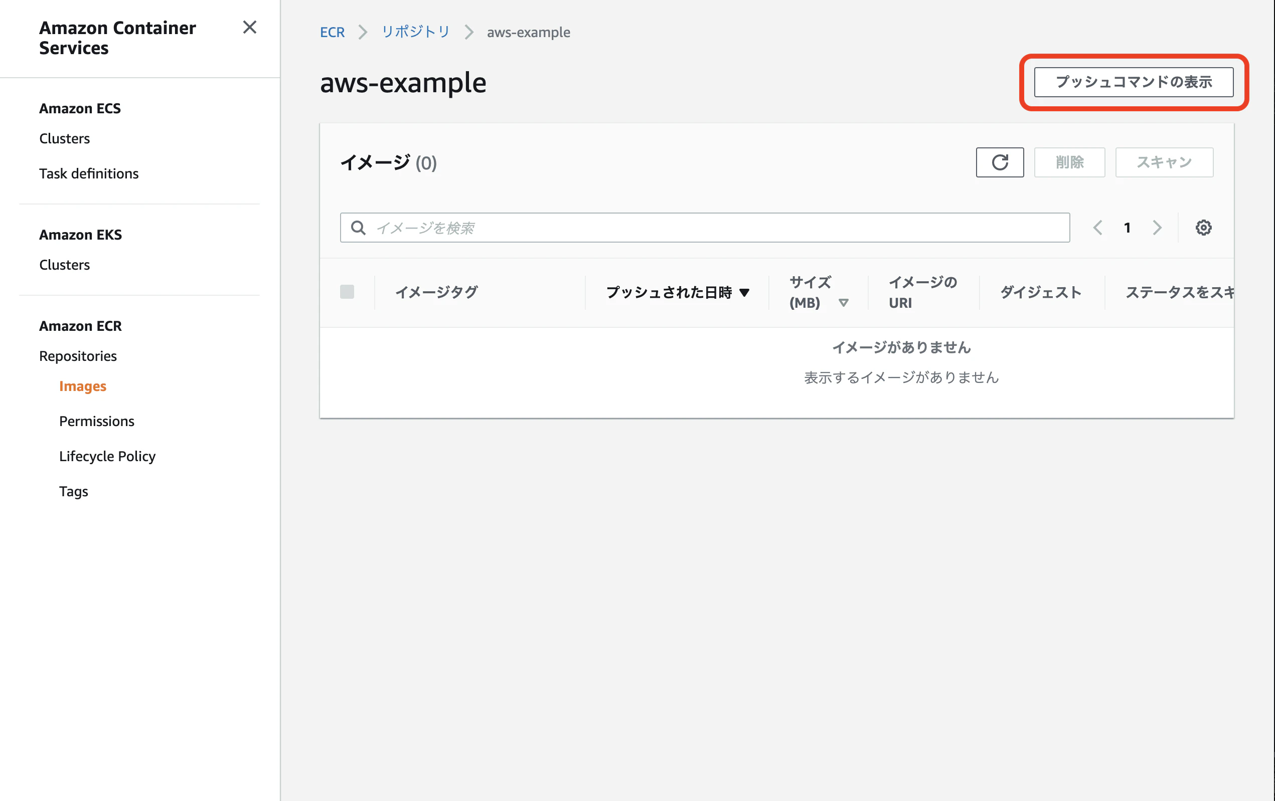Open table preferences gear icon
The image size is (1275, 801).
tap(1203, 228)
